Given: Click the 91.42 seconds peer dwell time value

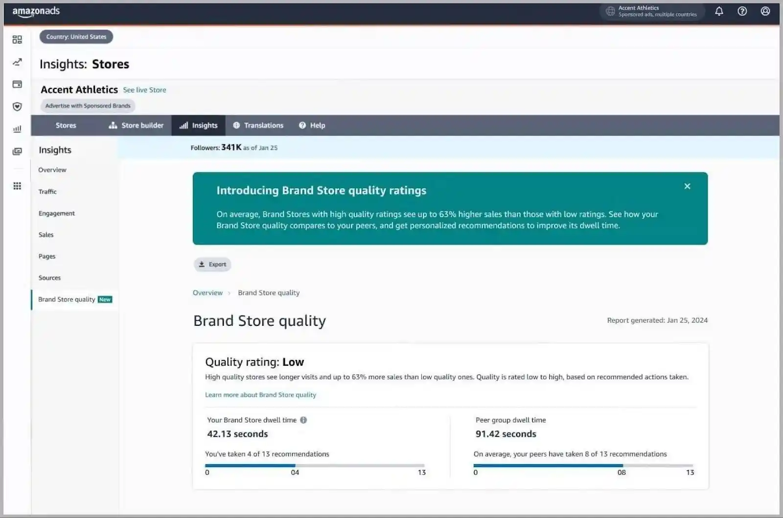Looking at the screenshot, I should coord(506,434).
